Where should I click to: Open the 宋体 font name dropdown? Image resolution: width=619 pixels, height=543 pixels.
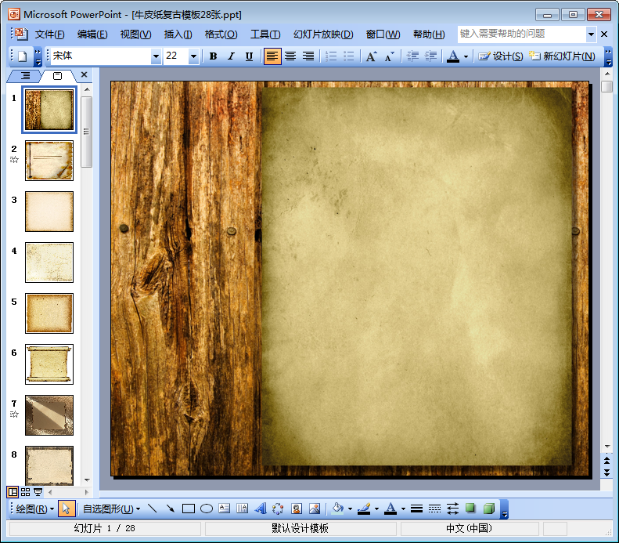coord(156,56)
